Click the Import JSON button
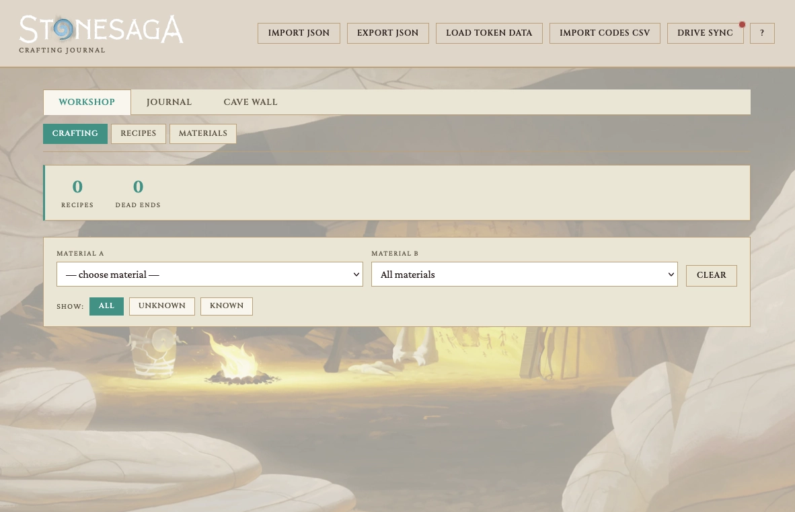This screenshot has height=512, width=795. (x=299, y=33)
